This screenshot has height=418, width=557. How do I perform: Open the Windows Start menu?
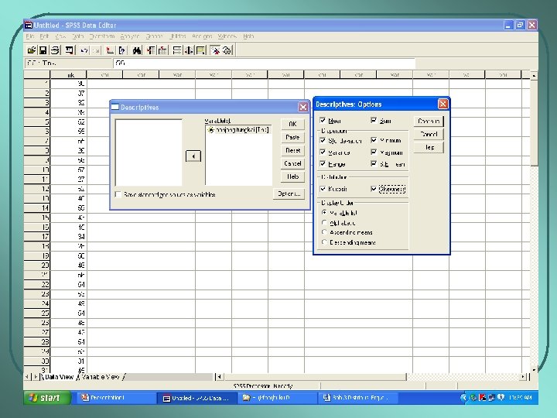coord(44,398)
